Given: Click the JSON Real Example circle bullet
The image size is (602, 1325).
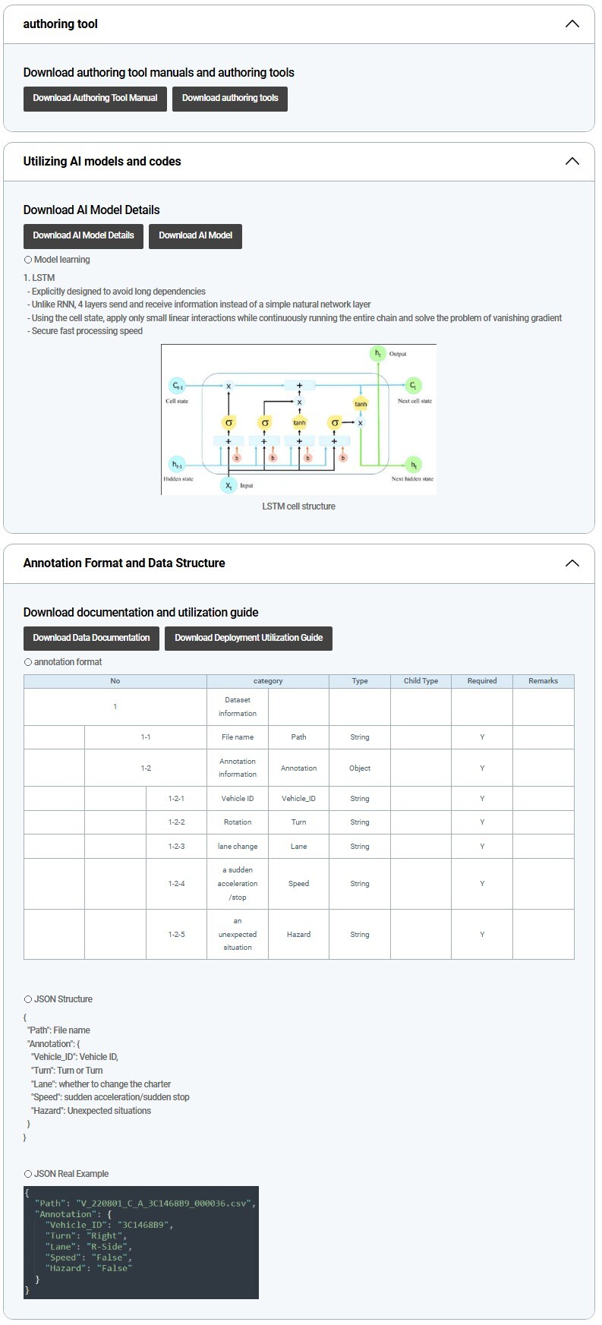Looking at the screenshot, I should pos(28,1174).
